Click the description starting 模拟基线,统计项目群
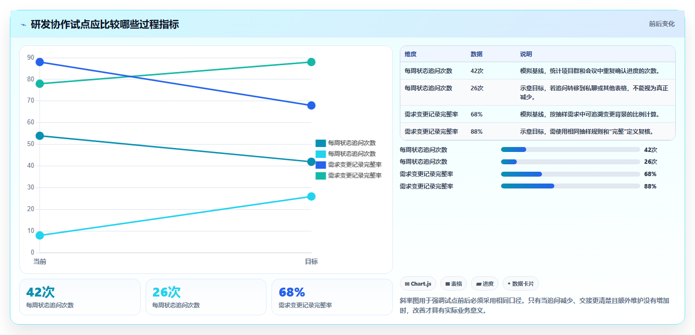This screenshot has width=695, height=335. coord(590,71)
